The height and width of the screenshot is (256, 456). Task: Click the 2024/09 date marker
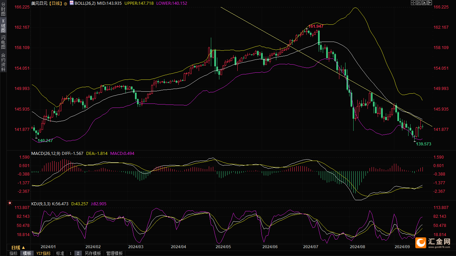[x=402, y=247]
